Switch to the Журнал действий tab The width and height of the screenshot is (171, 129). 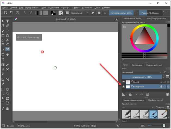[154, 65]
